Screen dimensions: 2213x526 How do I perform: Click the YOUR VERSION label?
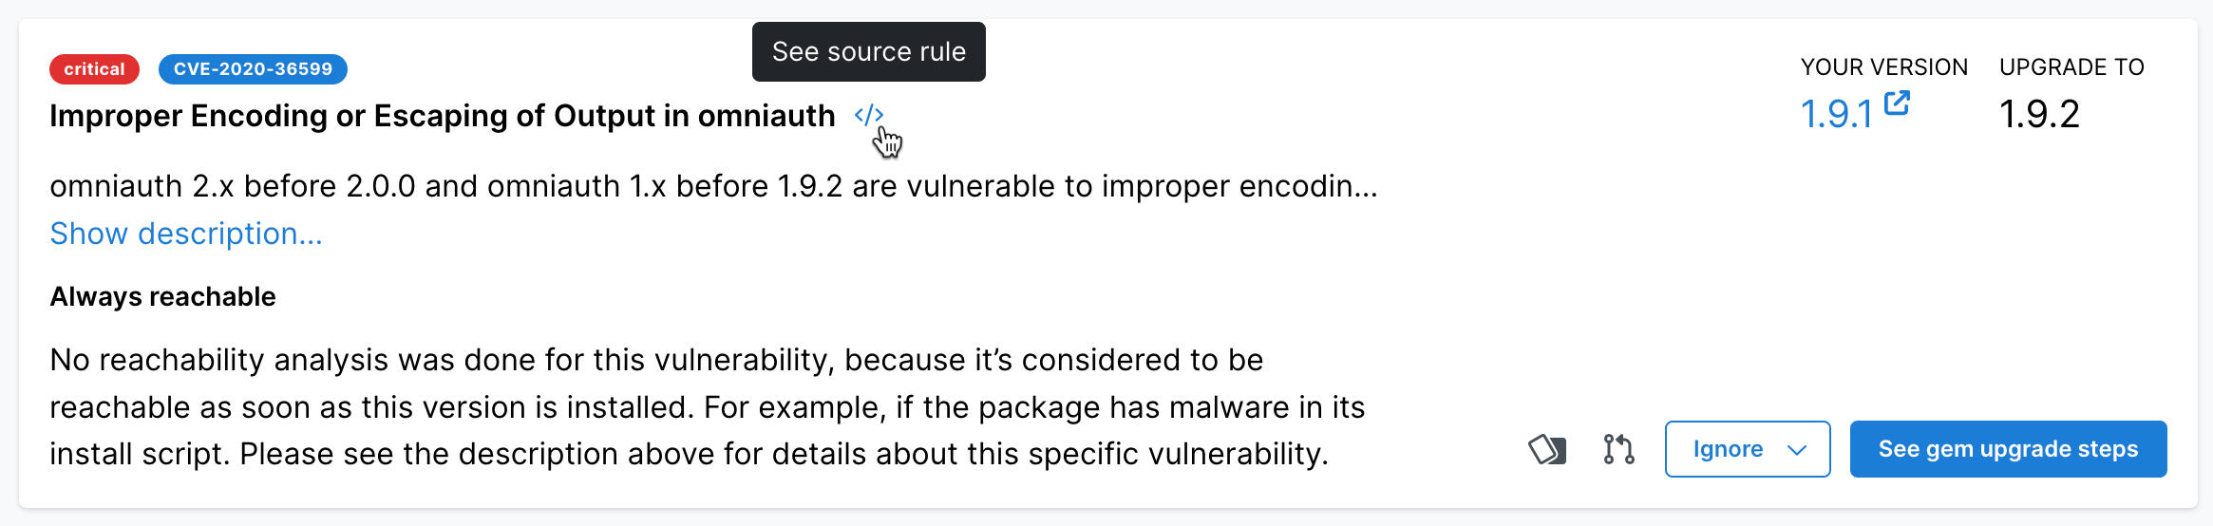1884,67
